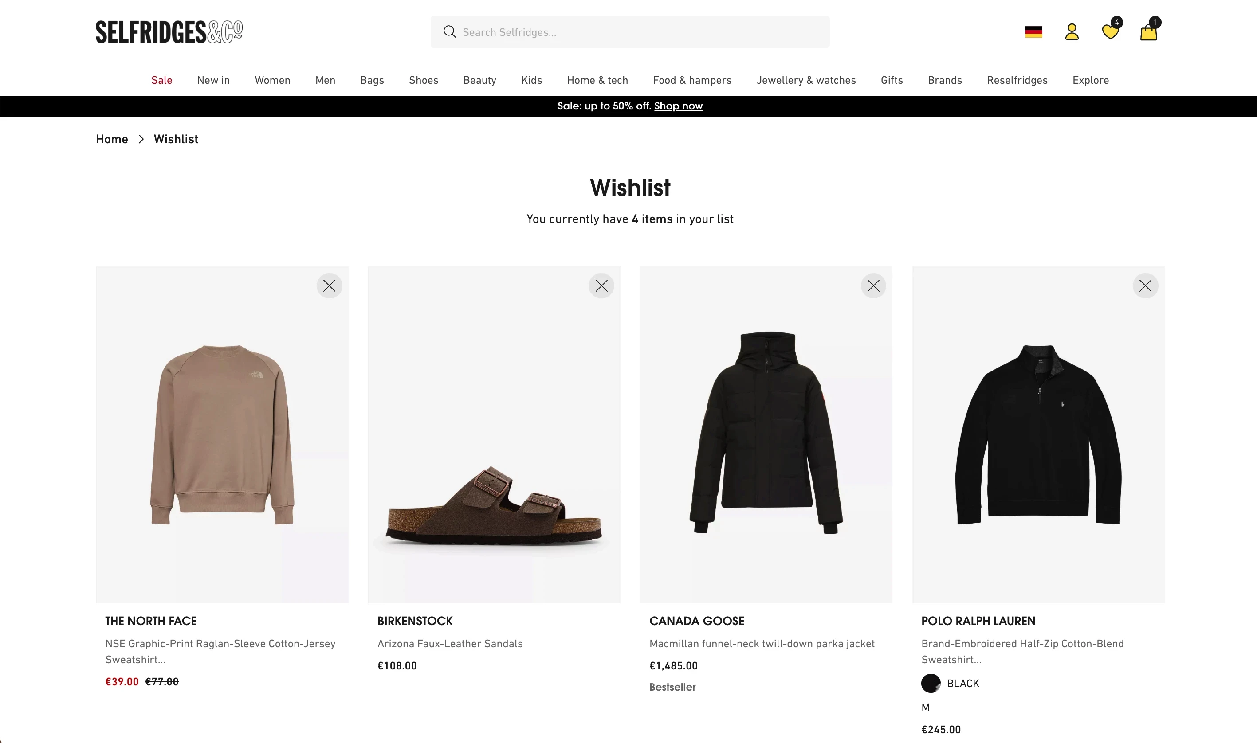Open the Birkenstock sandal product image
Screen dimensions: 1257x743
(x=494, y=434)
